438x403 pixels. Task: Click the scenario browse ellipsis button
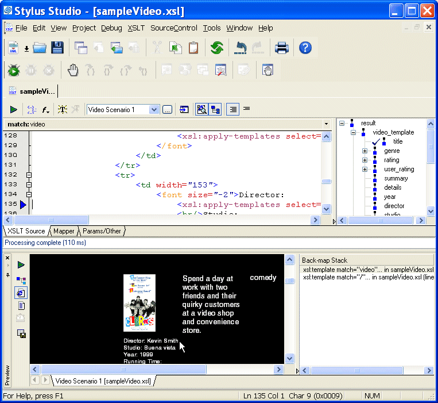point(167,110)
